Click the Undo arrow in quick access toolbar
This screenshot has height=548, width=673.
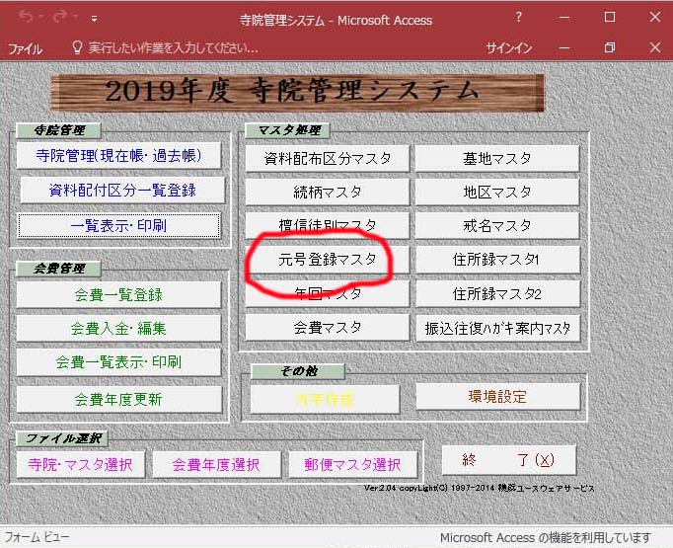coord(24,18)
